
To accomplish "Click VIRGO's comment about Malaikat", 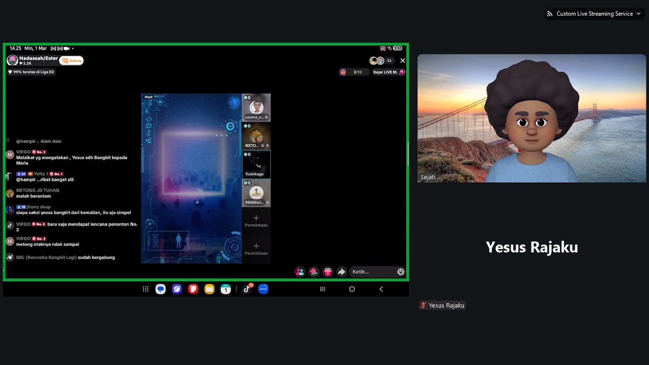I will [x=71, y=157].
